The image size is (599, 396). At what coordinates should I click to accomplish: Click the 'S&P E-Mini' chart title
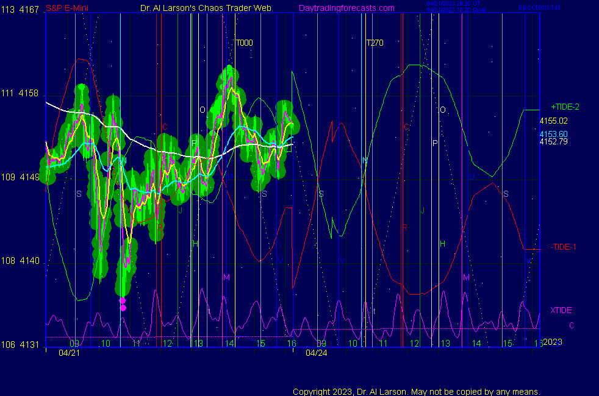[x=67, y=8]
